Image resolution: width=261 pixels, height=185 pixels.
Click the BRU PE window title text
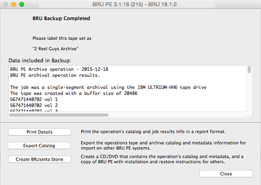click(x=134, y=4)
